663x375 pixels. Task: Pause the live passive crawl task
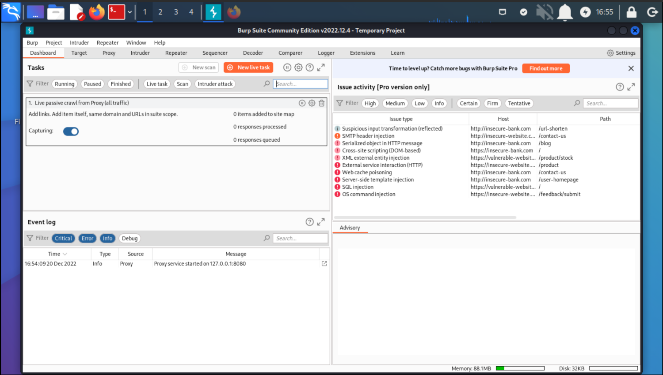click(302, 103)
